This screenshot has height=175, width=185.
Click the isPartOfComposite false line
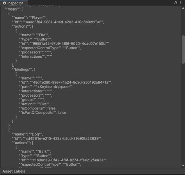coord(43,113)
